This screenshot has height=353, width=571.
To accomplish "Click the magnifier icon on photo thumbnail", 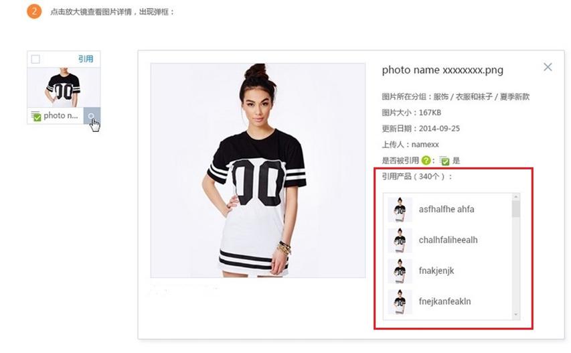I will click(x=92, y=116).
